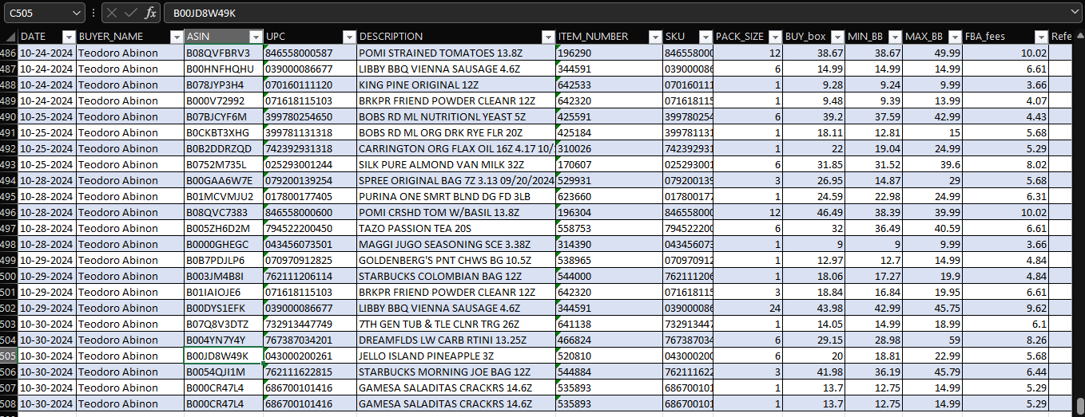The image size is (1085, 417).
Task: Open the FBA_fees column filter dropdown
Action: tap(1041, 37)
